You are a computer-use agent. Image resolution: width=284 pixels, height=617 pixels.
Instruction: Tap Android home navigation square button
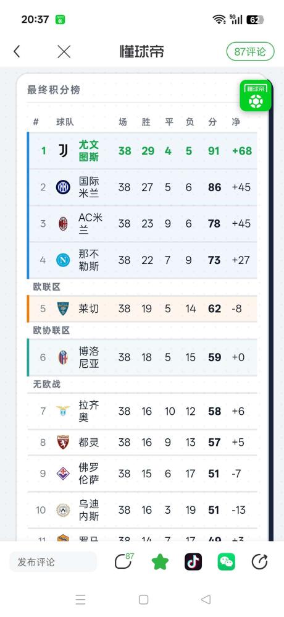pyautogui.click(x=143, y=599)
